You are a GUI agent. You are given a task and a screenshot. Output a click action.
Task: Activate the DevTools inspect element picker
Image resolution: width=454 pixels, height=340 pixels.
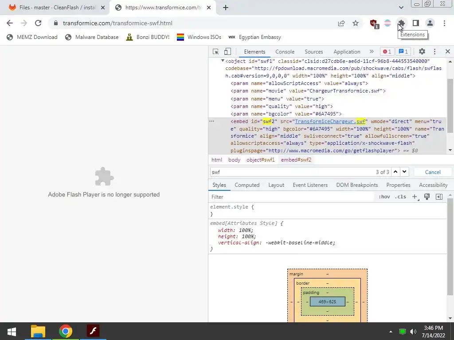point(216,51)
